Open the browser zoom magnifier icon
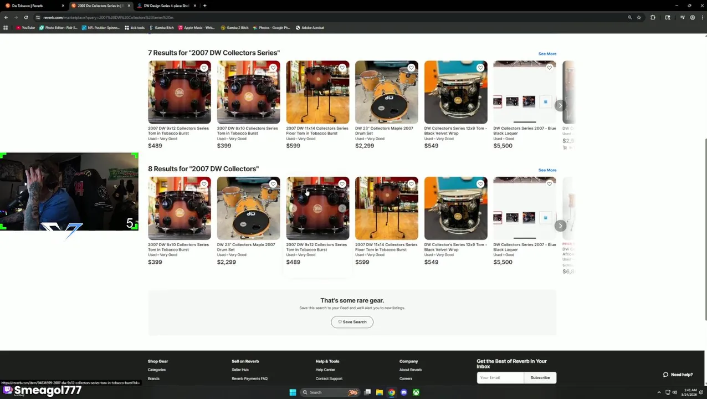 (x=629, y=17)
